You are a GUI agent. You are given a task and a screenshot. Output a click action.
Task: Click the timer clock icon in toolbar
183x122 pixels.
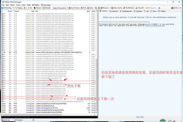click(99, 8)
